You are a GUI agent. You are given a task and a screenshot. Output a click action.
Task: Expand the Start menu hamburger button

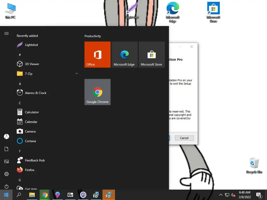tap(7, 34)
